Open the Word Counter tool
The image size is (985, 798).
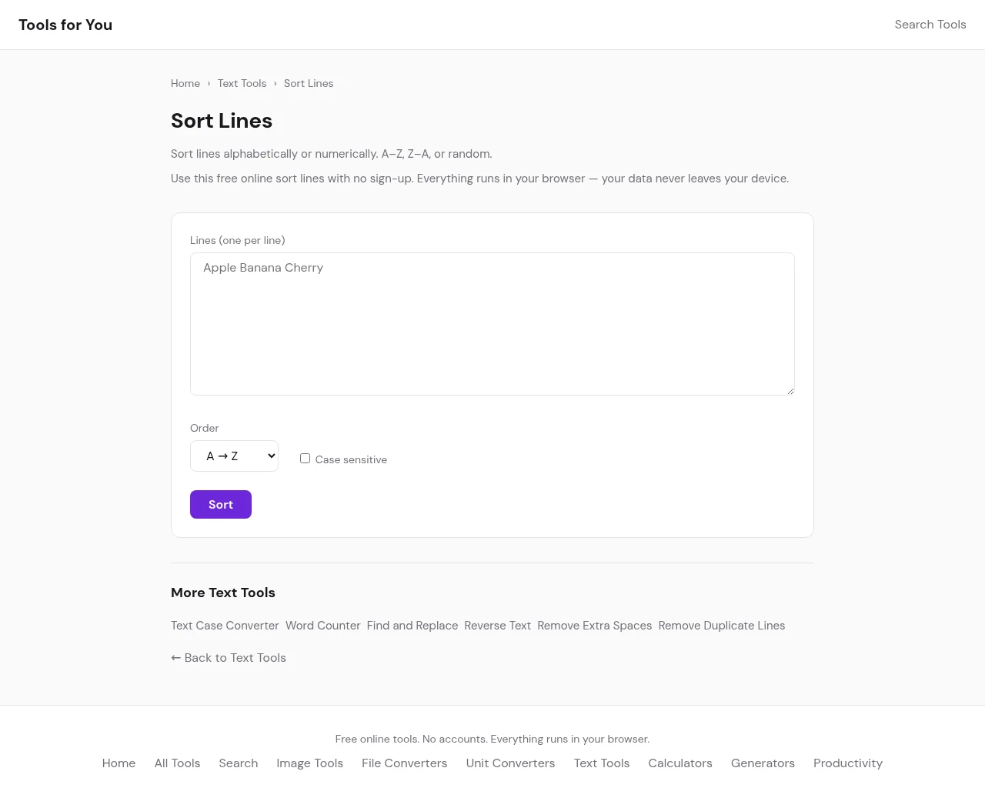[322, 626]
